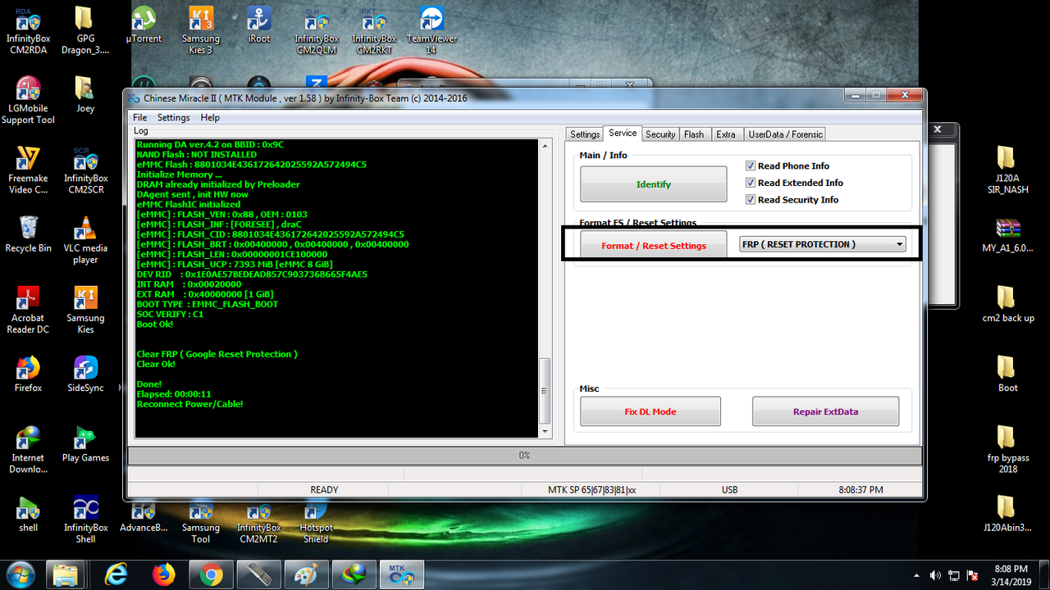Launch Play Games desktop shortcut
Image resolution: width=1050 pixels, height=590 pixels.
[85, 443]
